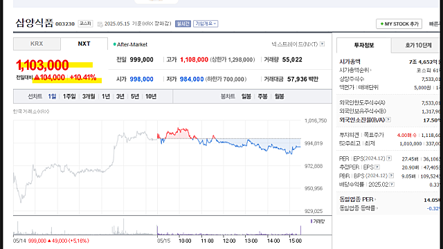Click the calendar icon beside the 2025.05.15 date
The image size is (443, 249).
100,24
